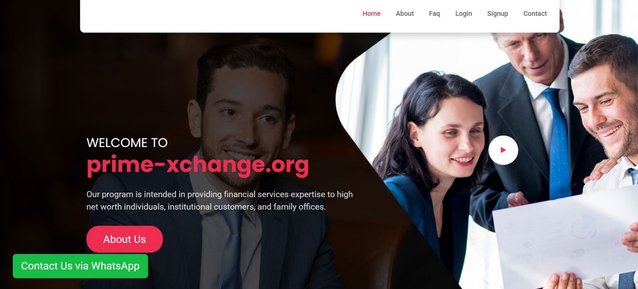Viewport: 638px width, 289px height.
Task: Play the hero video with the play icon
Action: [x=503, y=150]
